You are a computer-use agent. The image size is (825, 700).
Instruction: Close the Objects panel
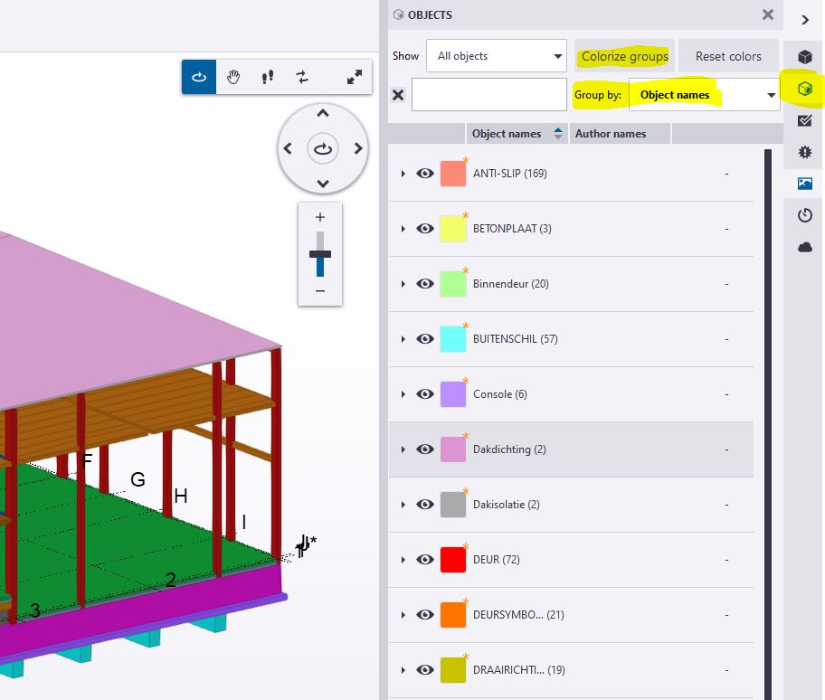click(768, 14)
